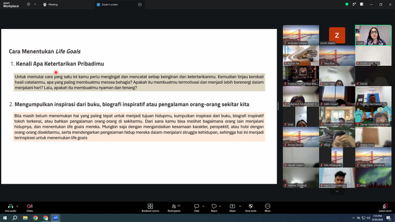Select Andreas Siagian's video tile
395x222 pixels.
[301, 35]
